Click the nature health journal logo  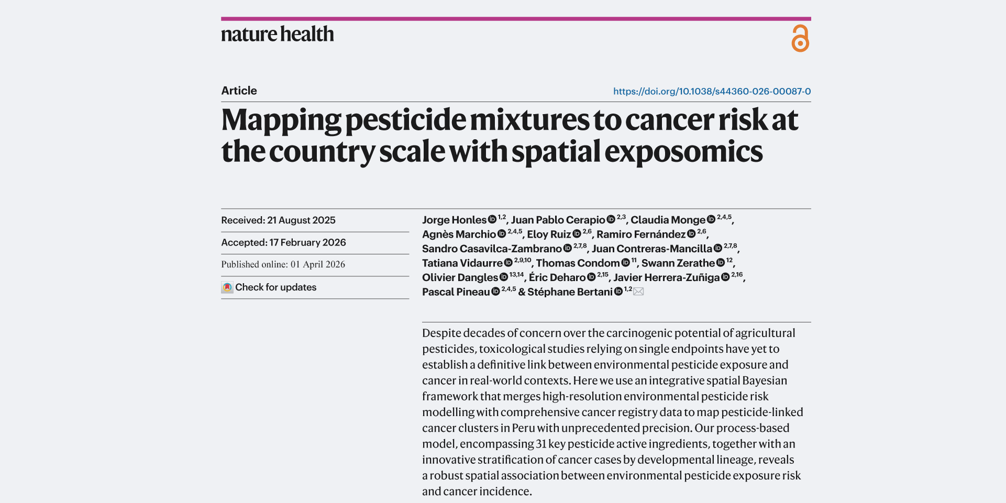coord(278,35)
